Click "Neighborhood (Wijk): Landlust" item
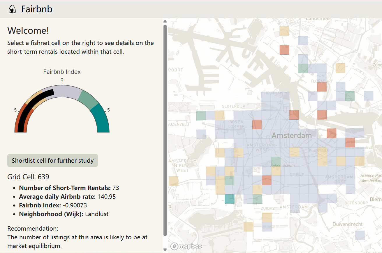382x253 pixels. click(64, 214)
